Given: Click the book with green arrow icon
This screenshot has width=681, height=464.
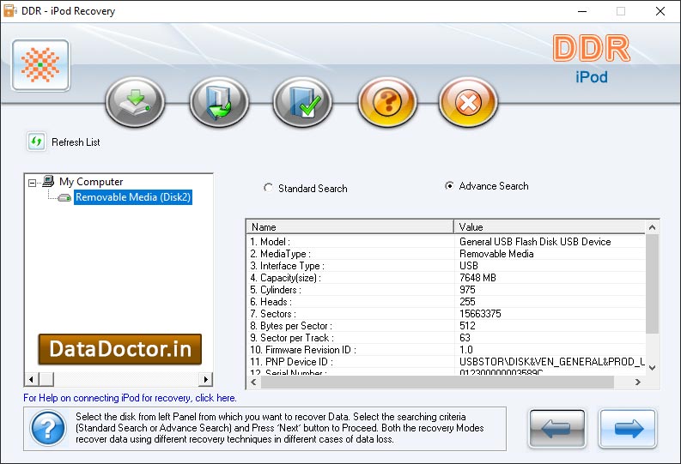Looking at the screenshot, I should 219,102.
